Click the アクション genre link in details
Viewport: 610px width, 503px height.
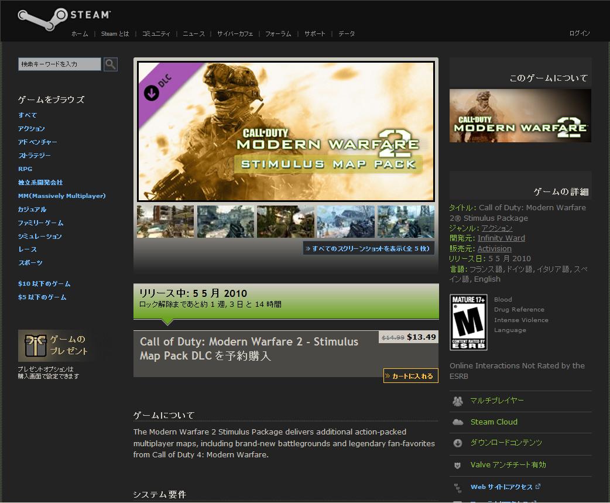(x=497, y=228)
